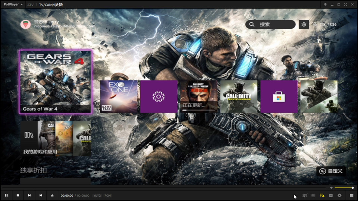The width and height of the screenshot is (358, 201).
Task: Select the Call of Duty 正在更新 tile
Action: [x=199, y=96]
